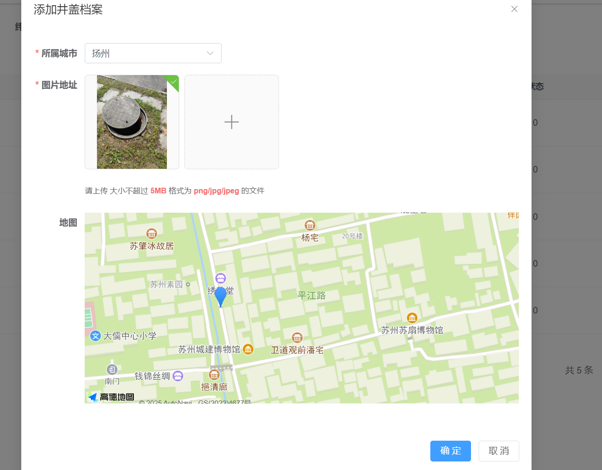Image resolution: width=602 pixels, height=470 pixels.
Task: Click the 20号楼 building label
Action: tap(352, 236)
